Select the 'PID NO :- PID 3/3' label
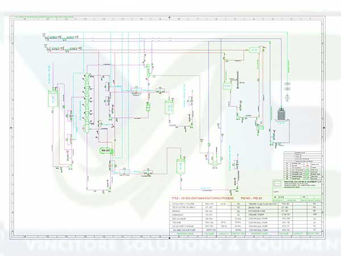This screenshot has height=256, width=341. click(252, 198)
